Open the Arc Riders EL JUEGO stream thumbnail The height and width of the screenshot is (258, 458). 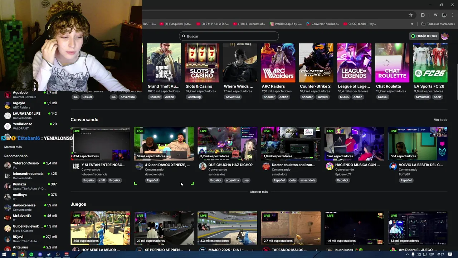tap(418, 228)
